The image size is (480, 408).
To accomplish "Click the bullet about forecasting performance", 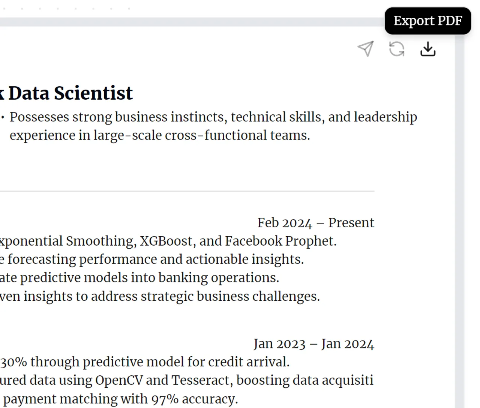I will click(151, 259).
